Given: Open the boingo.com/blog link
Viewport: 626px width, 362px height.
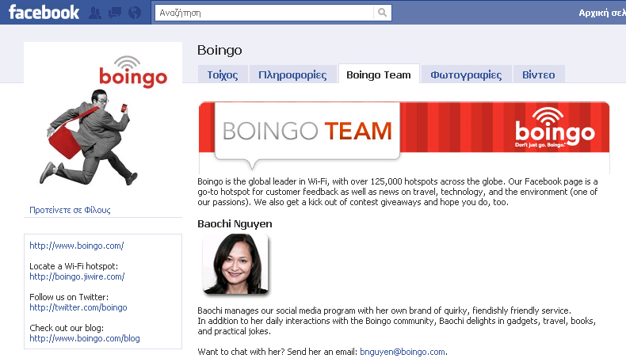Looking at the screenshot, I should point(85,338).
